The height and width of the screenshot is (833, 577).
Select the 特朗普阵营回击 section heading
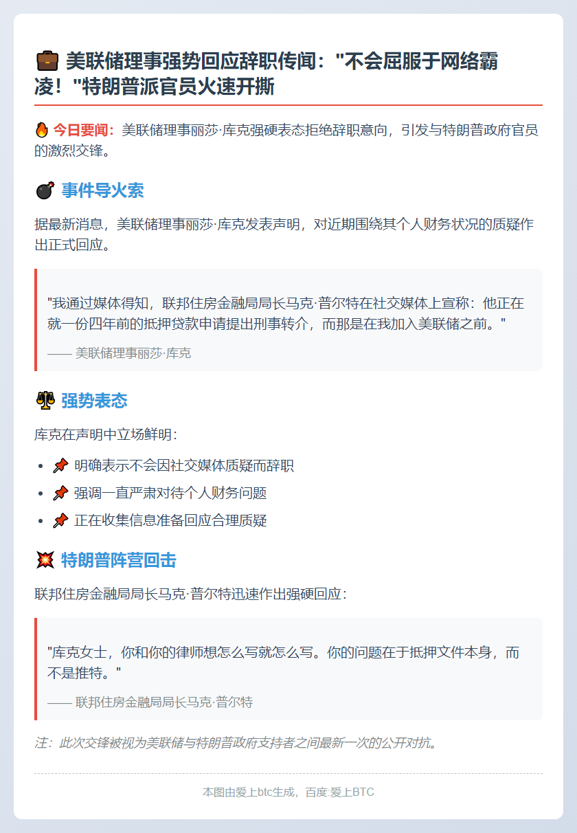pos(119,561)
